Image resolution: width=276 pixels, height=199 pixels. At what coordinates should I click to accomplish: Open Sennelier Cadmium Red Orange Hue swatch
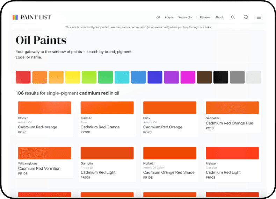[x=232, y=108]
